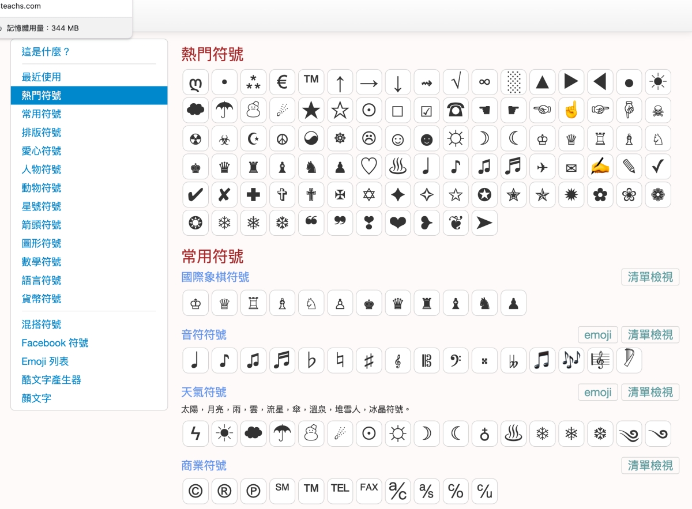692x509 pixels.
Task: Select the square root symbol
Action: (x=456, y=82)
